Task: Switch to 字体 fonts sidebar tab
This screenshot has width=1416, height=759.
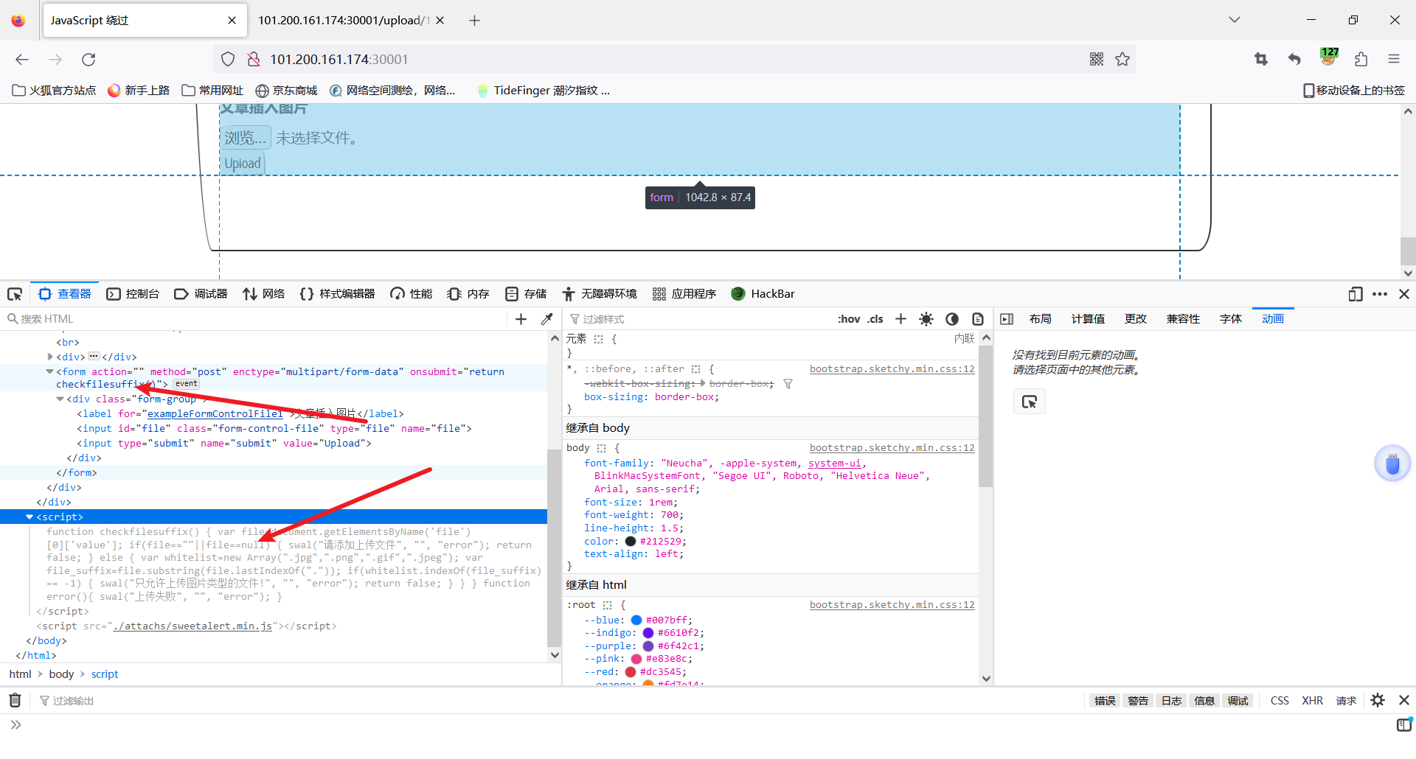Action: (1231, 319)
